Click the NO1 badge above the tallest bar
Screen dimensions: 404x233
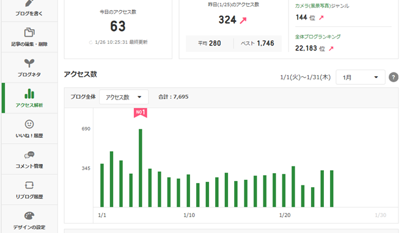pyautogui.click(x=141, y=113)
